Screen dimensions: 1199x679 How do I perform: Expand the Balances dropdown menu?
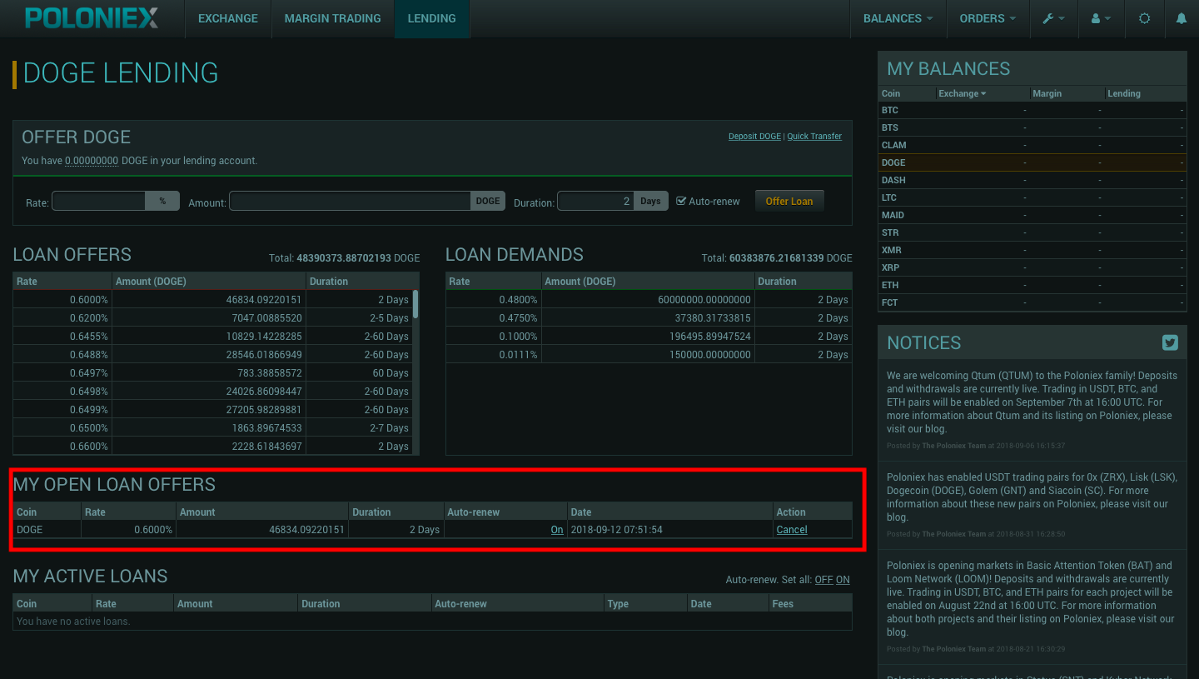(x=898, y=18)
